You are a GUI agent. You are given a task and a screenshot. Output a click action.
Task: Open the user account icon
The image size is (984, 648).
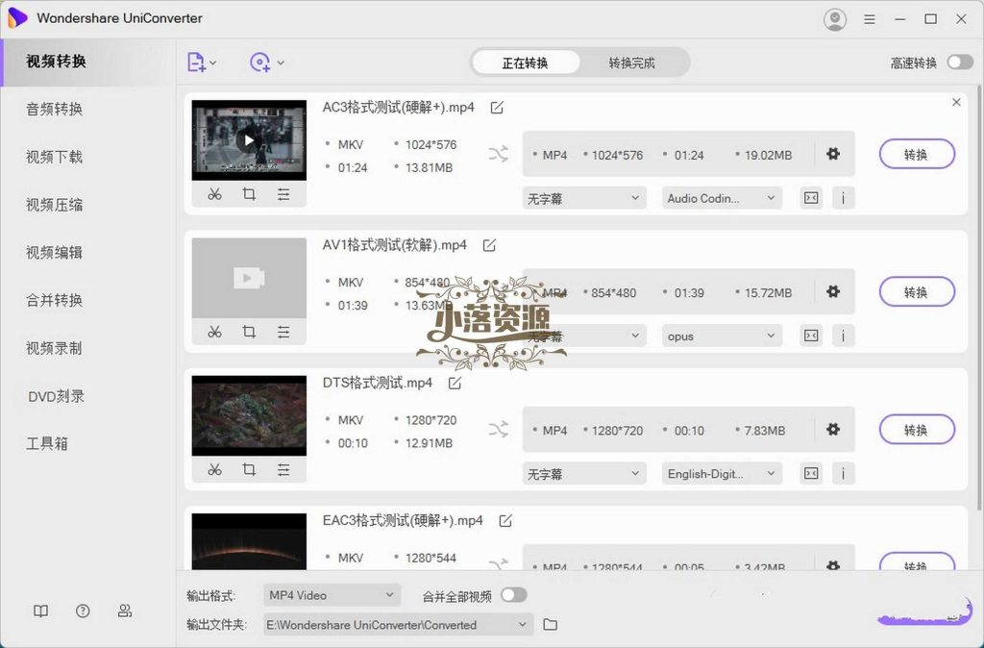835,19
